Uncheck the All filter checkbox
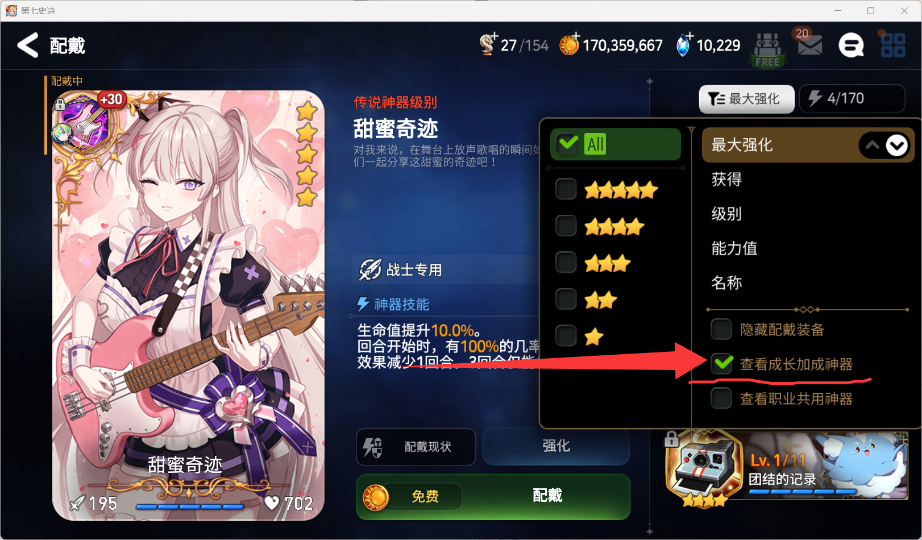The image size is (922, 540). point(568,144)
